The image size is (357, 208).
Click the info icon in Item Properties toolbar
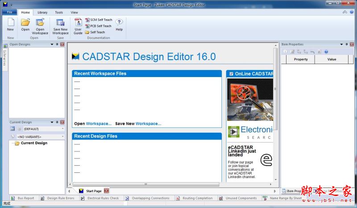click(285, 52)
